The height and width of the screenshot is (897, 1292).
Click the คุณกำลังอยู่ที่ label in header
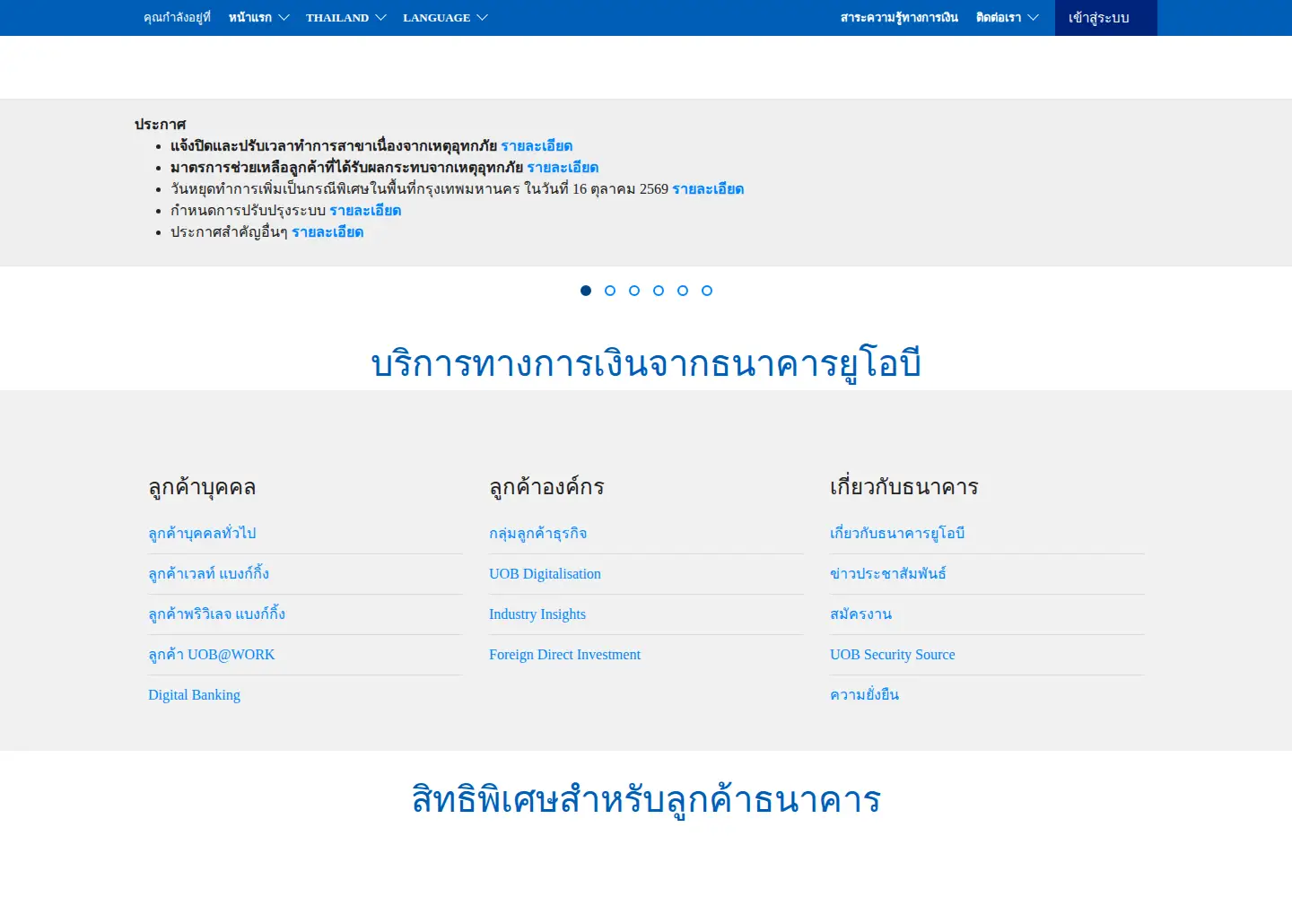[x=177, y=18]
